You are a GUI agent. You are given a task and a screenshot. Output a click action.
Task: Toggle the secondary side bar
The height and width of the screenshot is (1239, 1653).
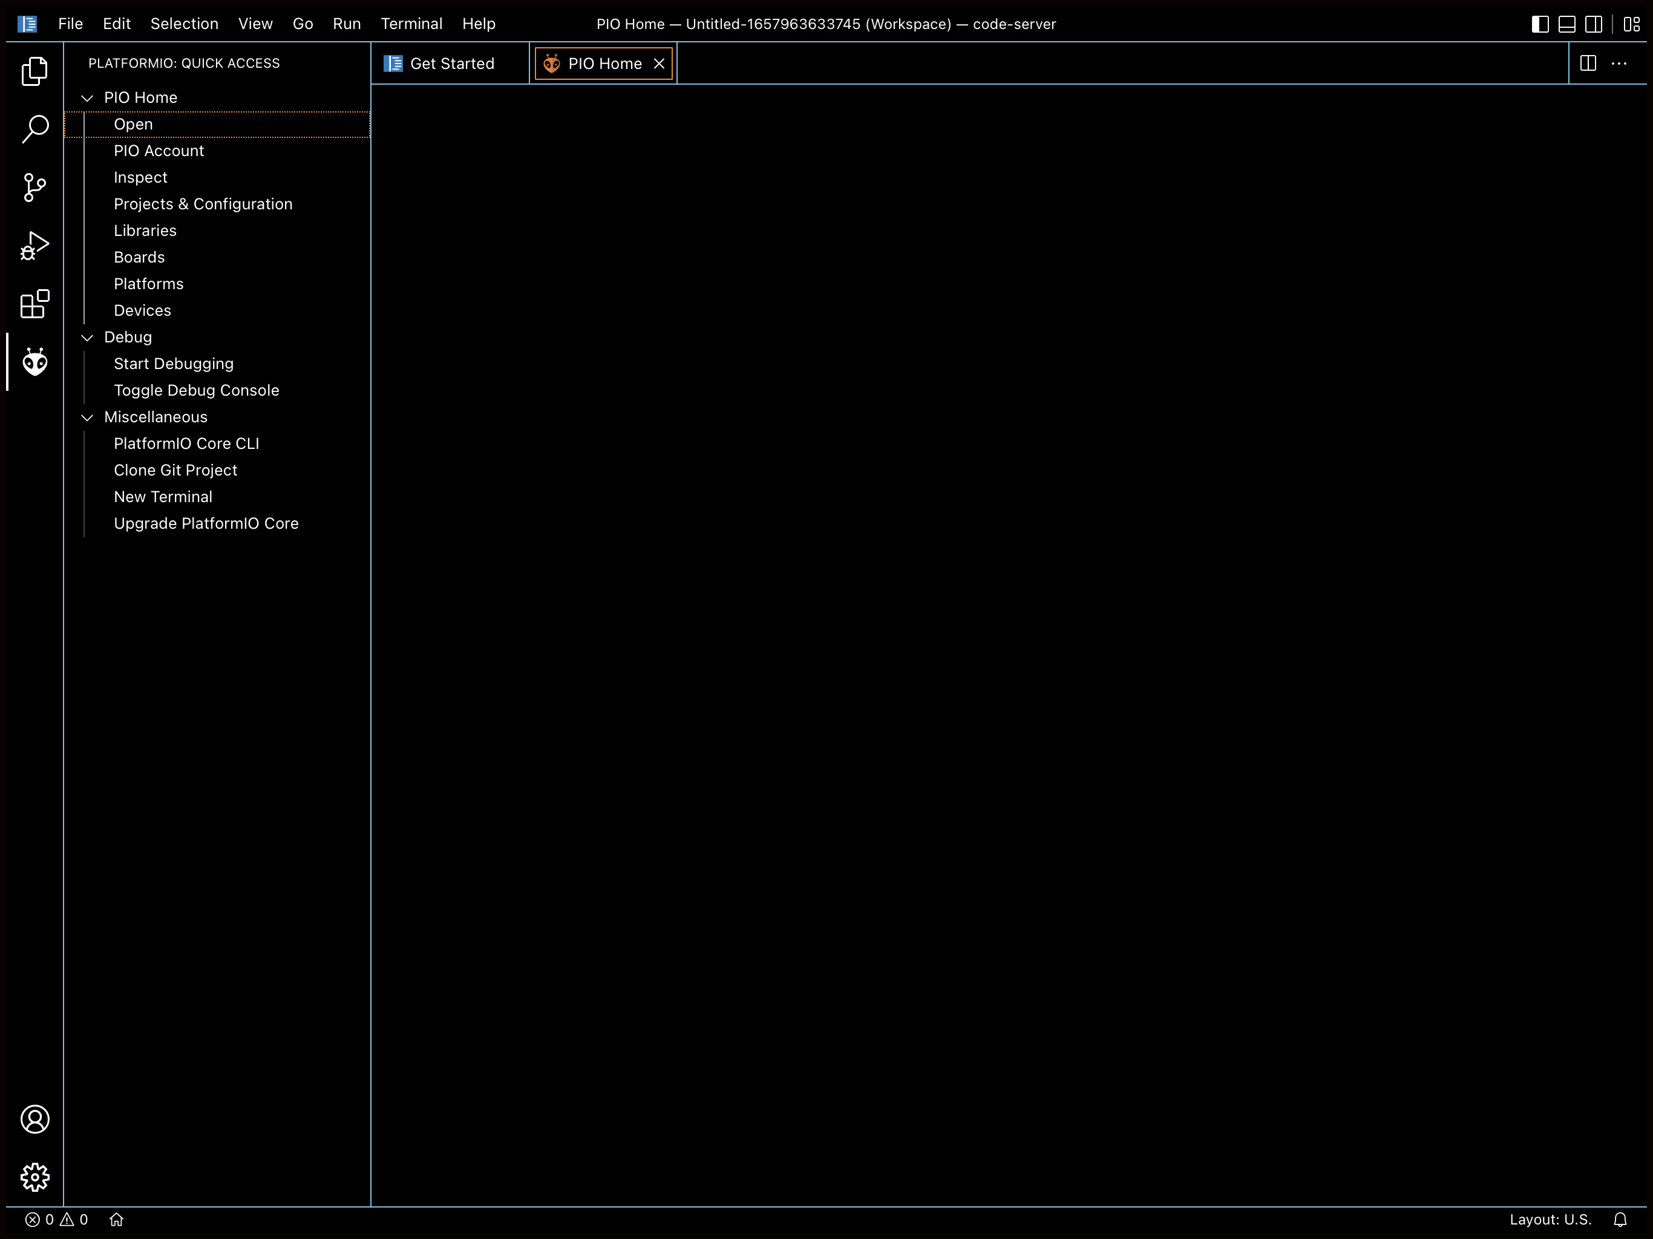coord(1593,24)
